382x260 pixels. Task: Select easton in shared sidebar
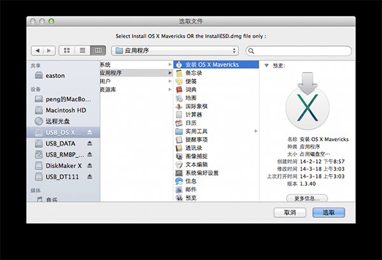[63, 76]
